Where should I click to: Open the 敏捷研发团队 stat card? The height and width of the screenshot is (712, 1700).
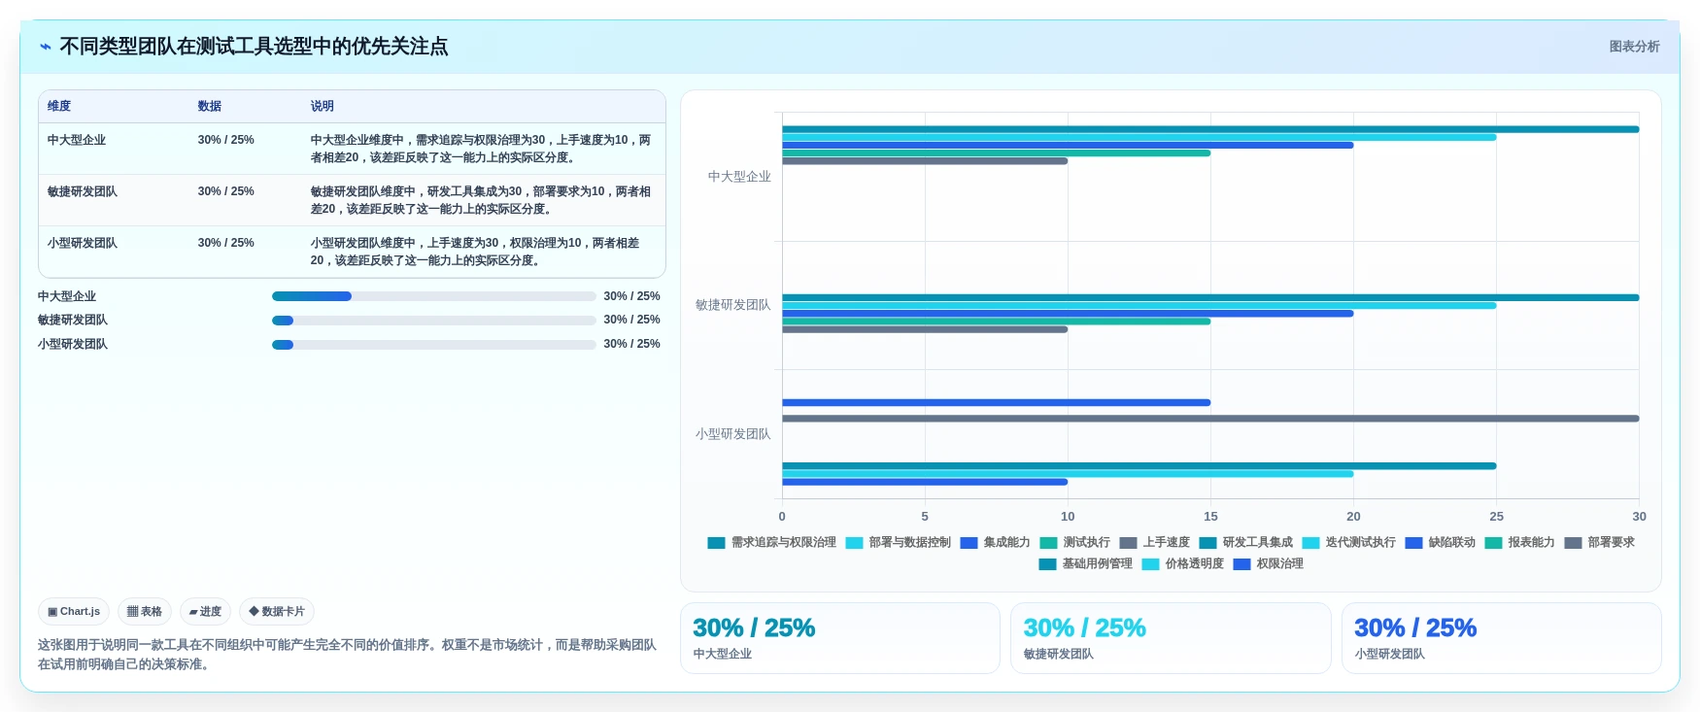(x=1171, y=638)
